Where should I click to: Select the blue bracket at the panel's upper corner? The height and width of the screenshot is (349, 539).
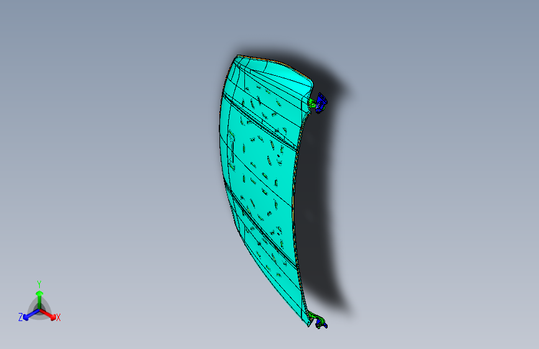(321, 102)
